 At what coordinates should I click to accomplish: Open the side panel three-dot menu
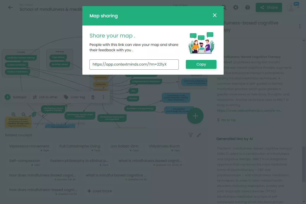300,26
